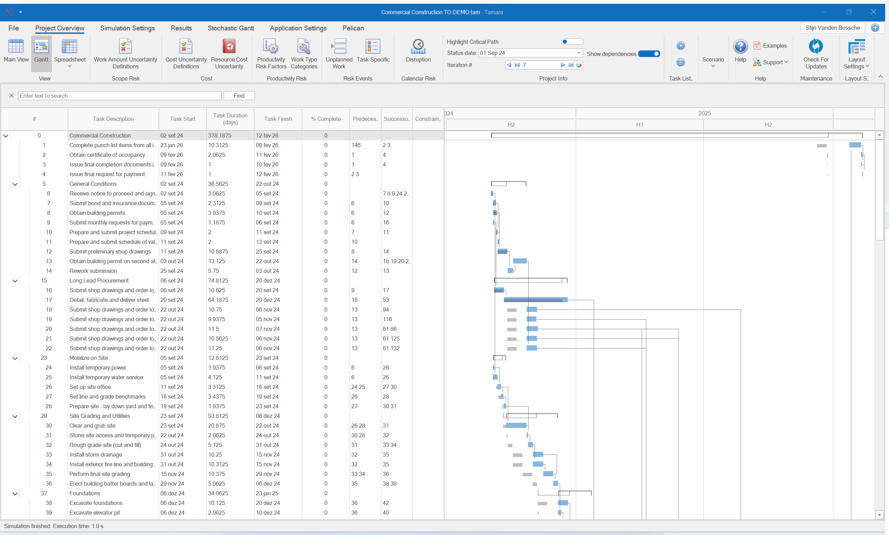Click the iteration color wheel icon

[x=579, y=65]
